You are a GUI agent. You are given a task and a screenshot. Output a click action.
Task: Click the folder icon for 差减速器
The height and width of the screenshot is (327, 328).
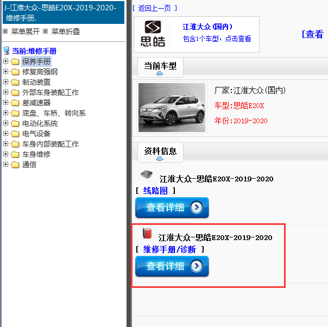15,103
